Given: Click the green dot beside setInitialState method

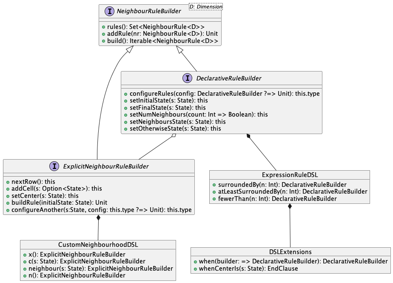Looking at the screenshot, I should click(126, 100).
